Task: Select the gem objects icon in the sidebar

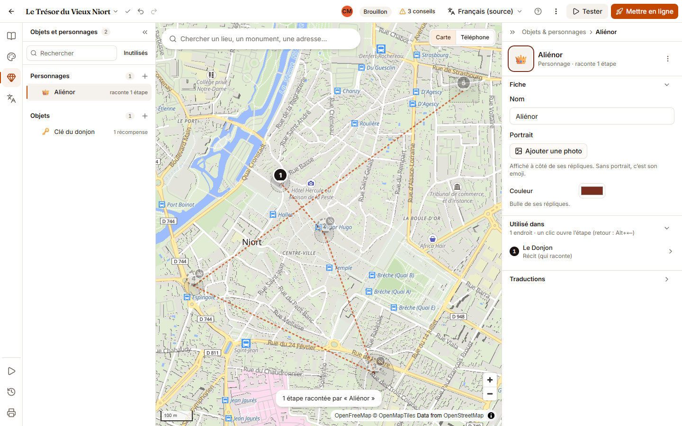Action: point(11,78)
